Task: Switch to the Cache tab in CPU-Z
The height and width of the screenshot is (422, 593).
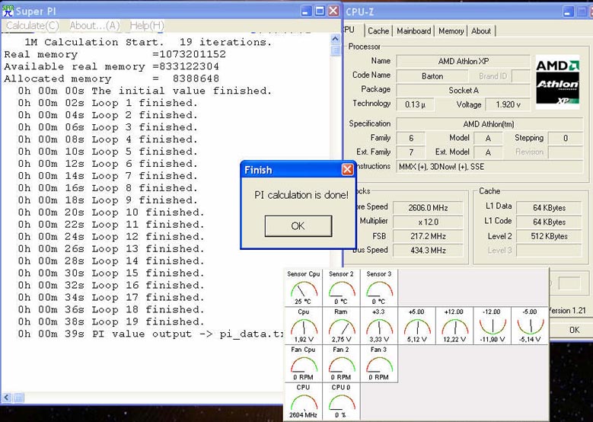Action: (x=378, y=31)
